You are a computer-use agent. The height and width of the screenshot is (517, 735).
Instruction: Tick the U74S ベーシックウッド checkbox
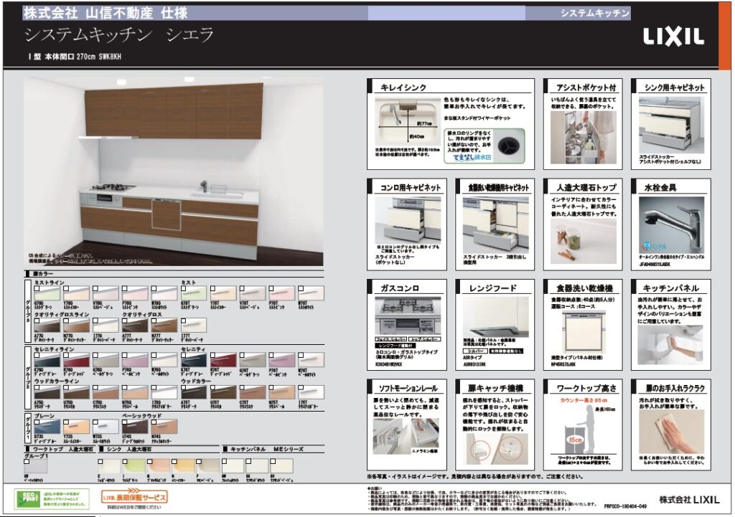pos(125,422)
